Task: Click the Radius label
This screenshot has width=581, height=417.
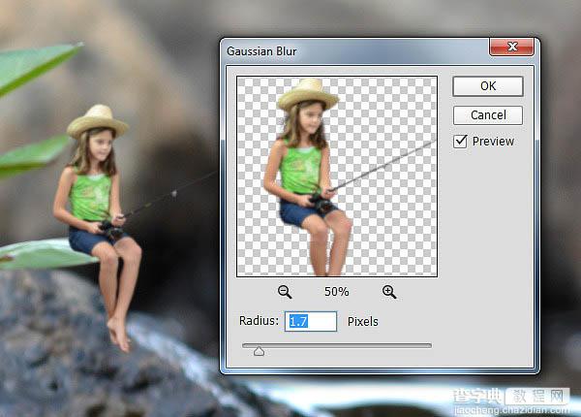Action: 259,321
